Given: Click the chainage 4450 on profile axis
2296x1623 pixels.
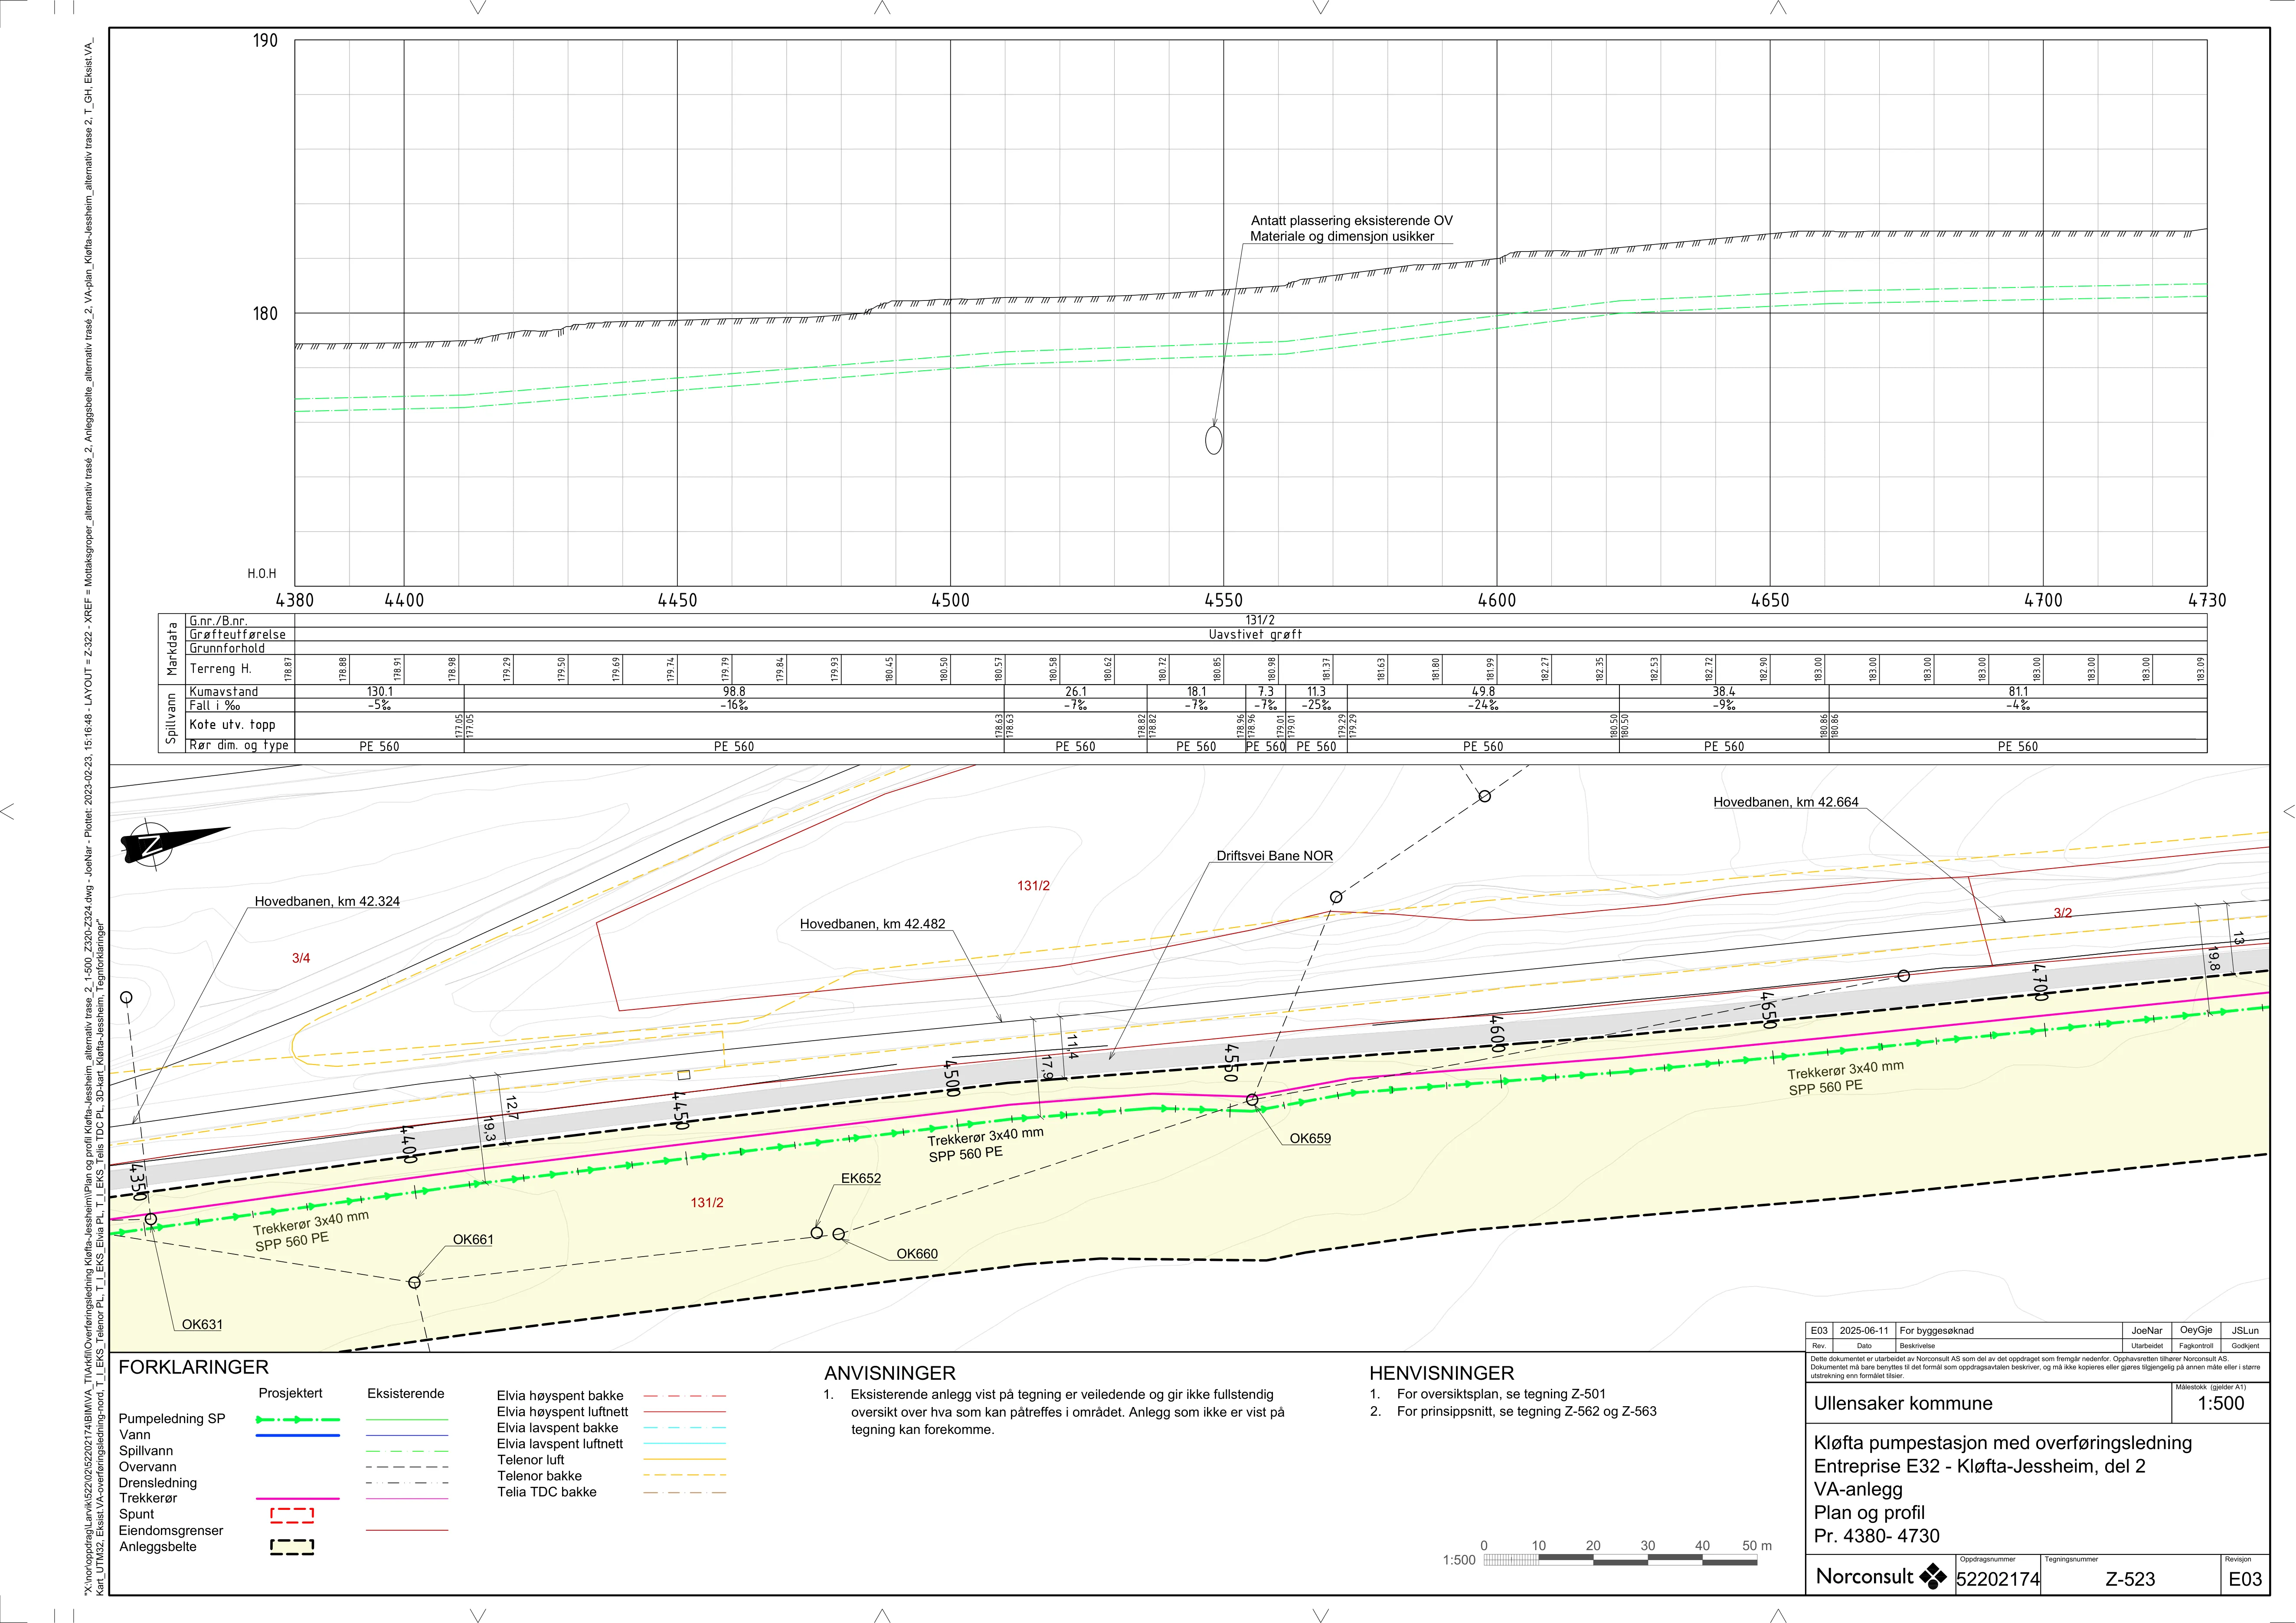Looking at the screenshot, I should (x=677, y=600).
